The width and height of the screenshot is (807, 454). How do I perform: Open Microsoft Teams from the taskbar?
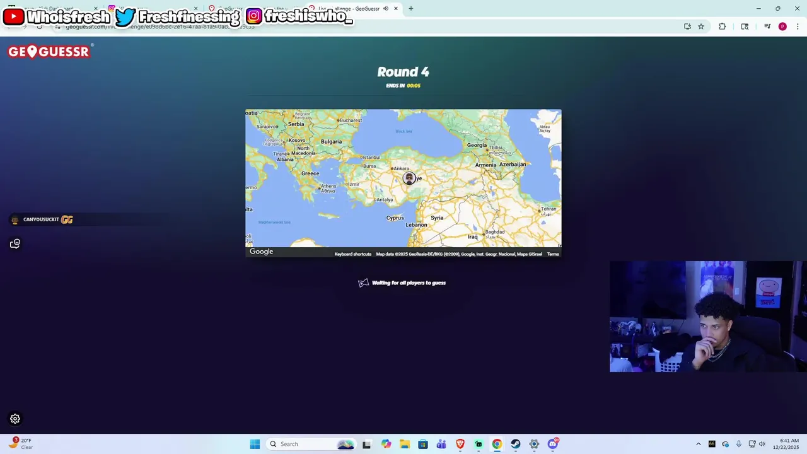pos(441,444)
